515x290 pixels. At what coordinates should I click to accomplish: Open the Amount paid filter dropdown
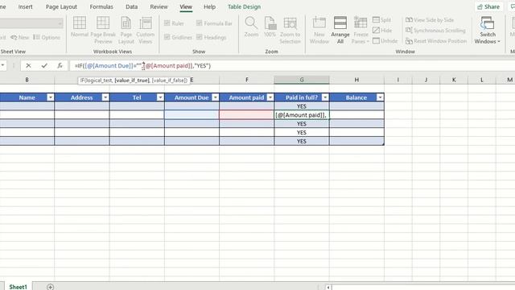point(270,97)
